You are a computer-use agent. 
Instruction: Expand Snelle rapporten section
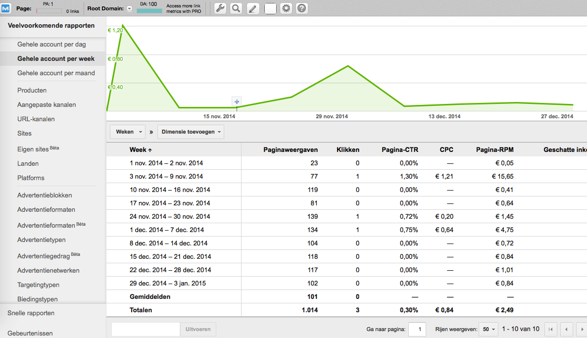click(31, 313)
